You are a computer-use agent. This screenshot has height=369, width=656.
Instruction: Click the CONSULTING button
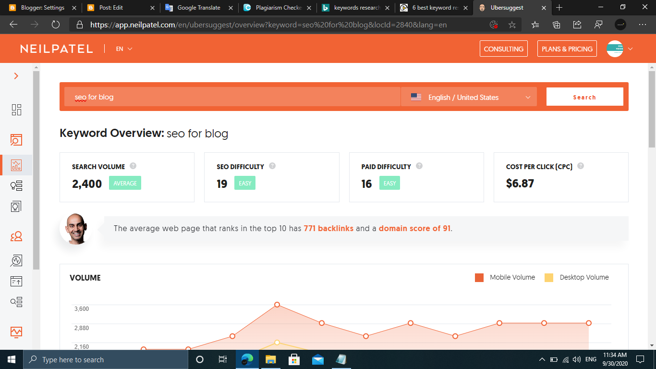[x=503, y=49]
